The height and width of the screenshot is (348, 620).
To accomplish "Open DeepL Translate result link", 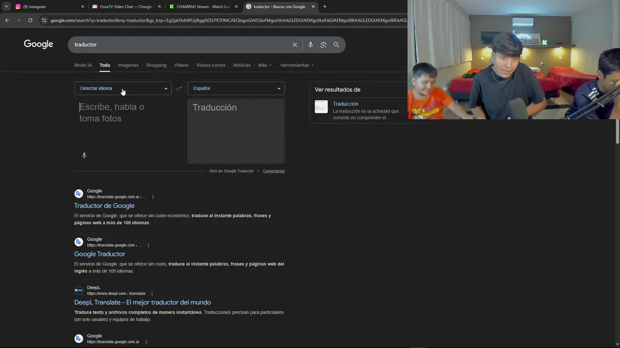I will (142, 303).
